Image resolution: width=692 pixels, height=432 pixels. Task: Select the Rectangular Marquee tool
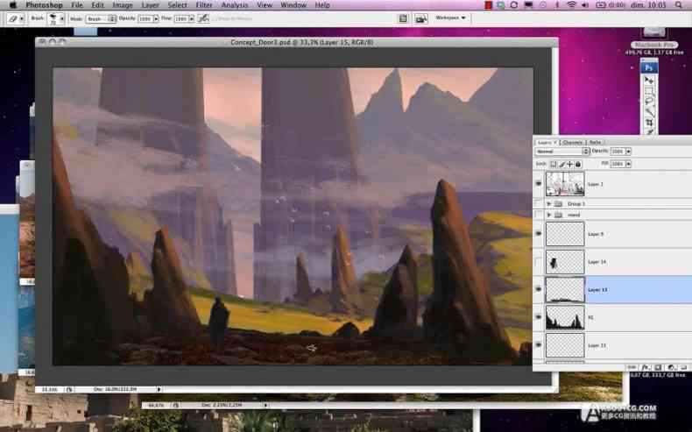coord(649,91)
